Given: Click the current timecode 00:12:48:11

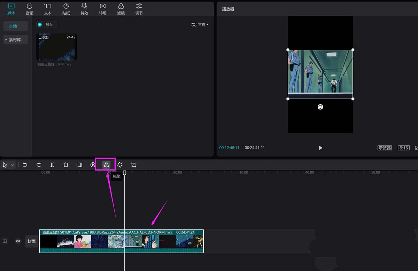Looking at the screenshot, I should point(229,148).
